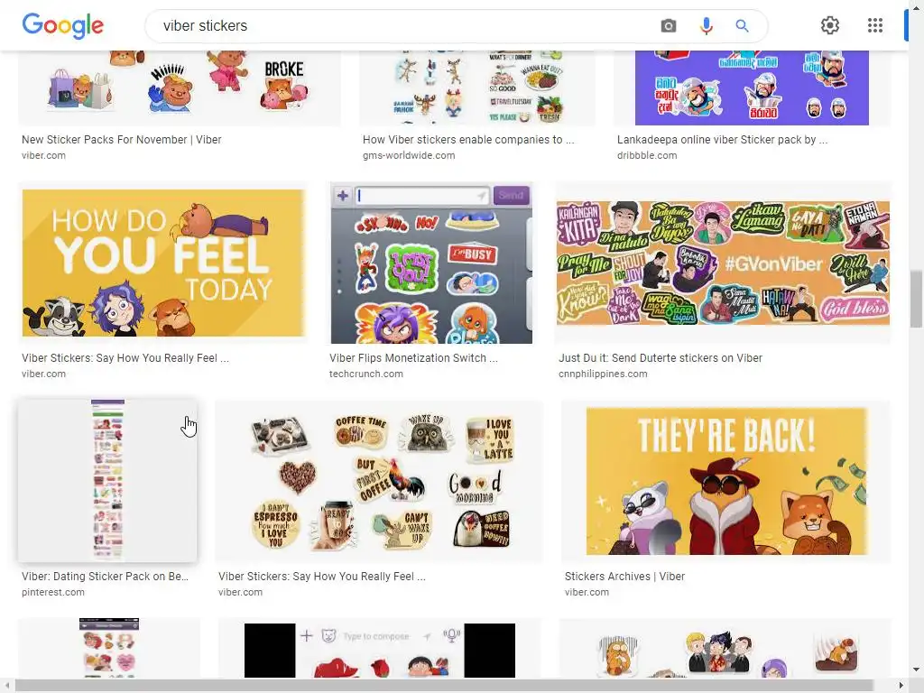The width and height of the screenshot is (924, 693).
Task: Open the settings gear icon
Action: click(830, 25)
